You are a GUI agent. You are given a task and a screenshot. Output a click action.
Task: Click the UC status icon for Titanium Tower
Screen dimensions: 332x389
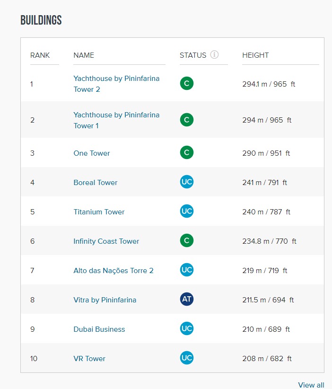point(187,211)
